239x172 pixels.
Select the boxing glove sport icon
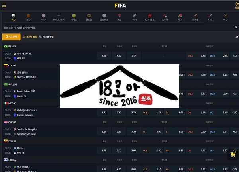tap(119, 16)
